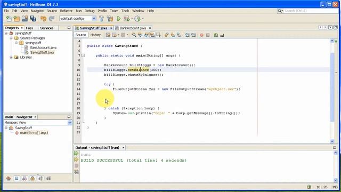341x192 pixels.
Task: Click the New Project toolbar icon
Action: tap(17, 19)
